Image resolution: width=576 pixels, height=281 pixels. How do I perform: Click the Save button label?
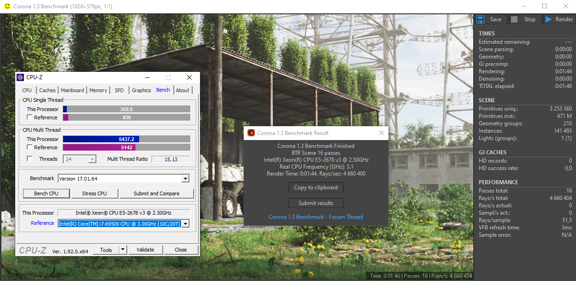(496, 19)
